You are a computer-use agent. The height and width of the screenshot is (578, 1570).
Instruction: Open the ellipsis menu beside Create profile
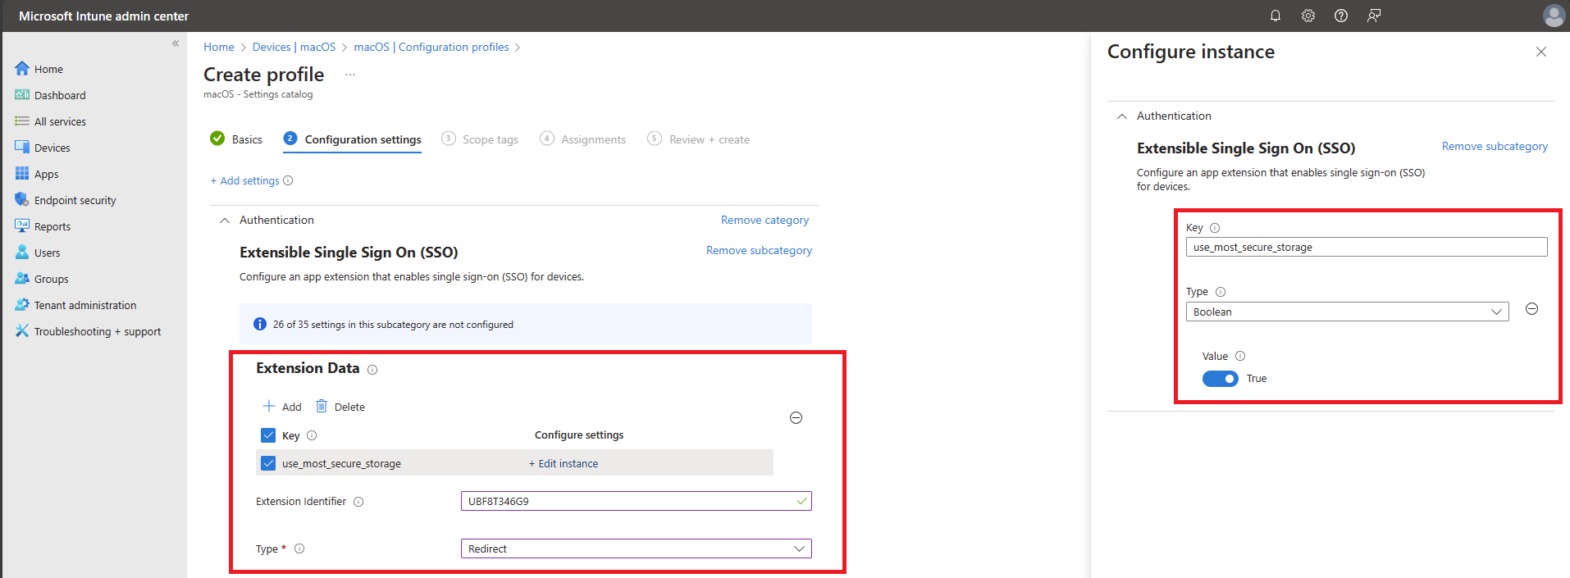point(350,75)
